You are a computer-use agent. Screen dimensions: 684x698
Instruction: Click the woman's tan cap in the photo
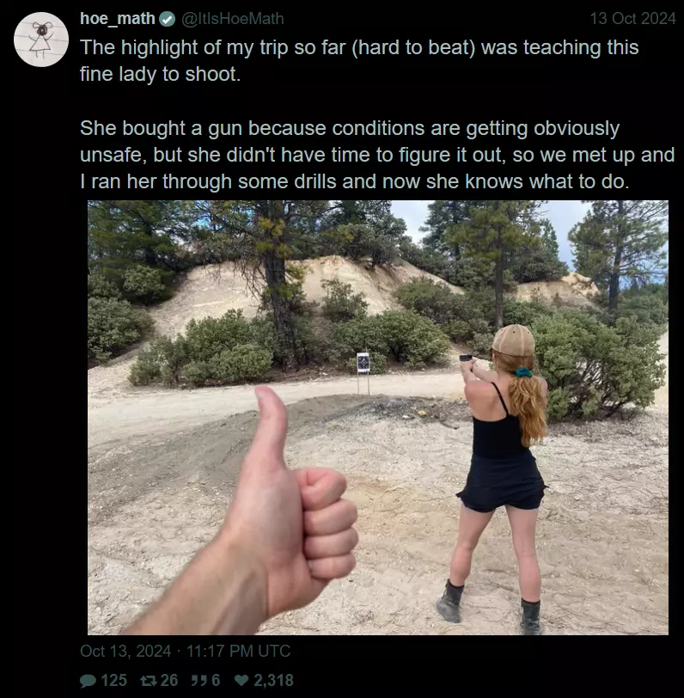(x=514, y=340)
